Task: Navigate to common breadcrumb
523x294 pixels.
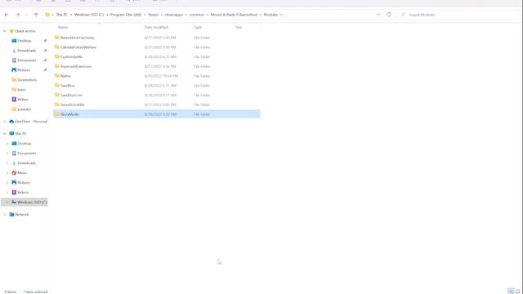Action: [x=197, y=15]
